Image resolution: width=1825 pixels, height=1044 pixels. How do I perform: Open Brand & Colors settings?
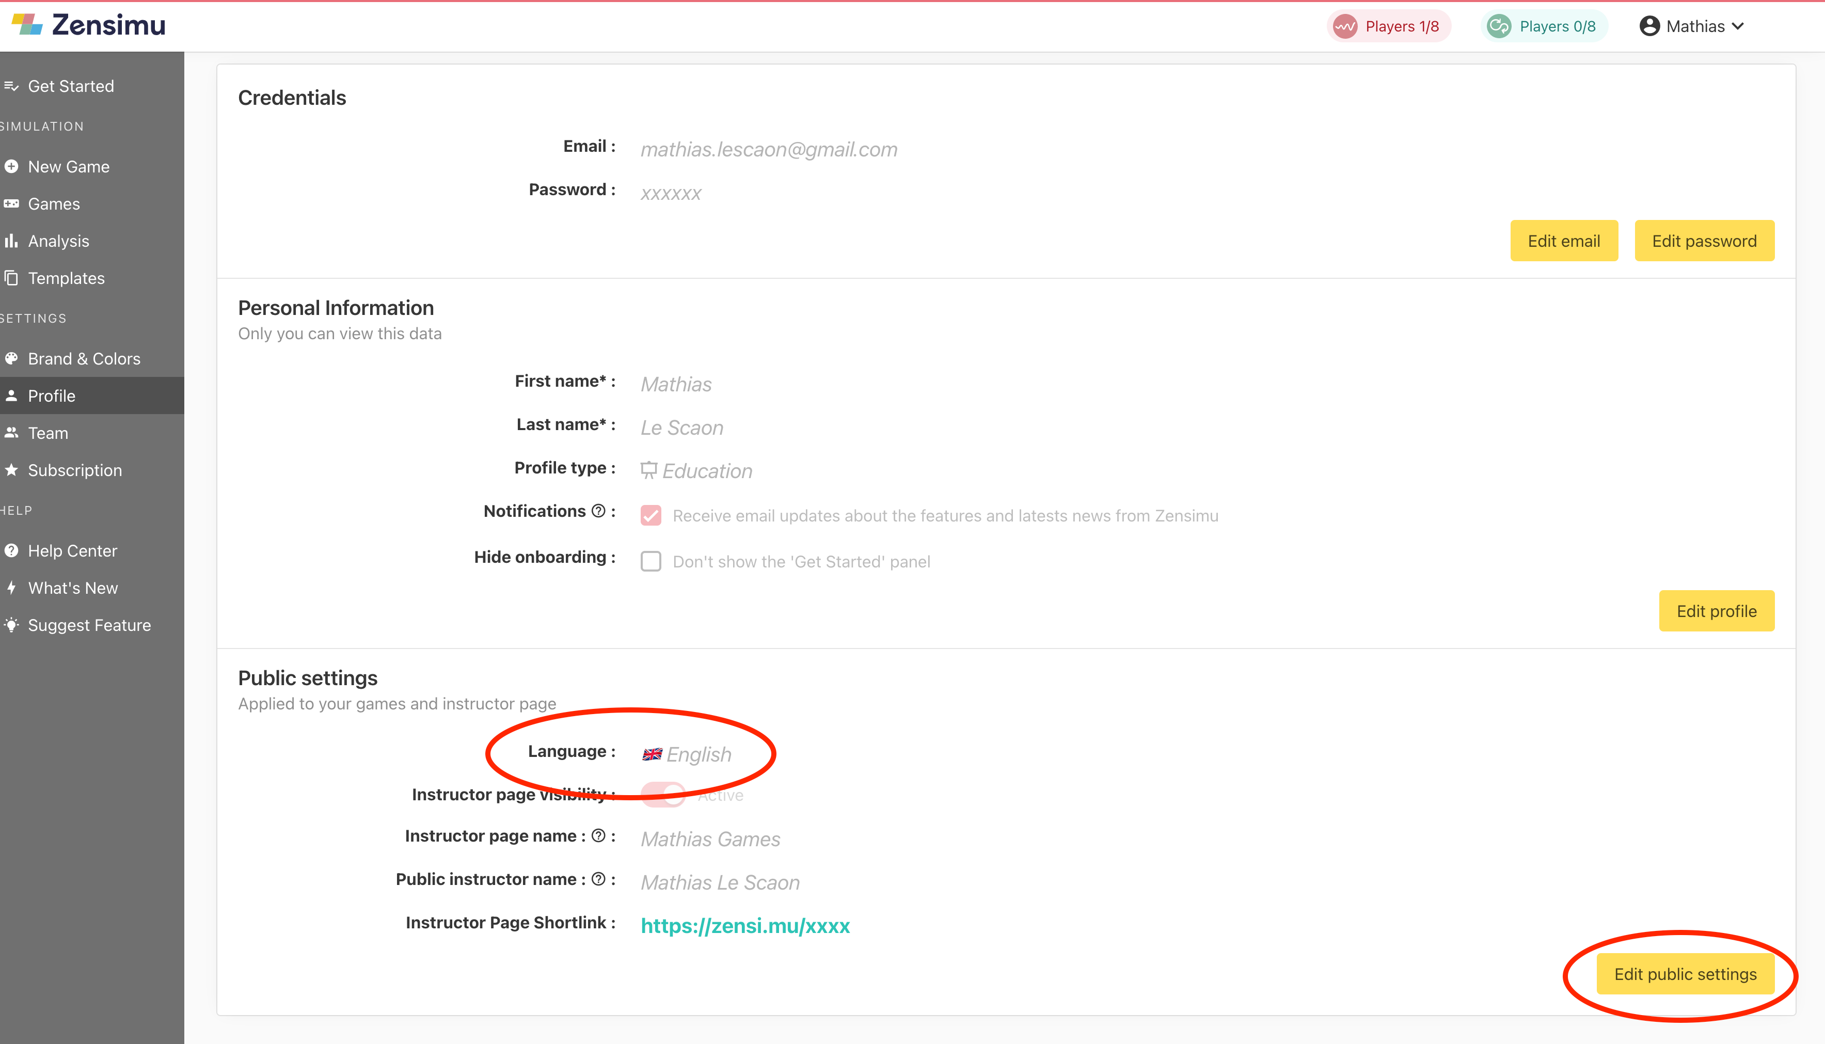[x=92, y=358]
